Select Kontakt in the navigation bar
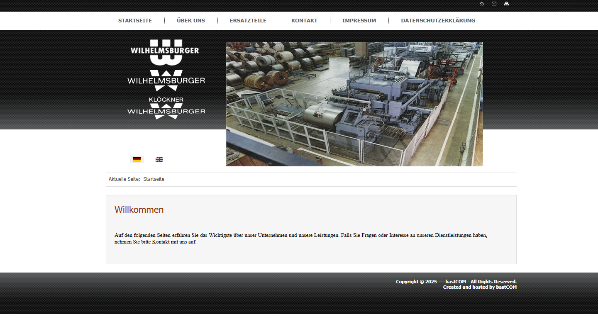 (304, 21)
